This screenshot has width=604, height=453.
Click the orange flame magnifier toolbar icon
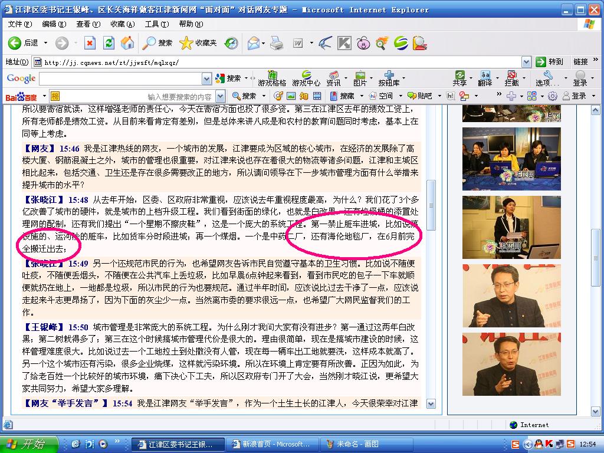click(x=382, y=42)
